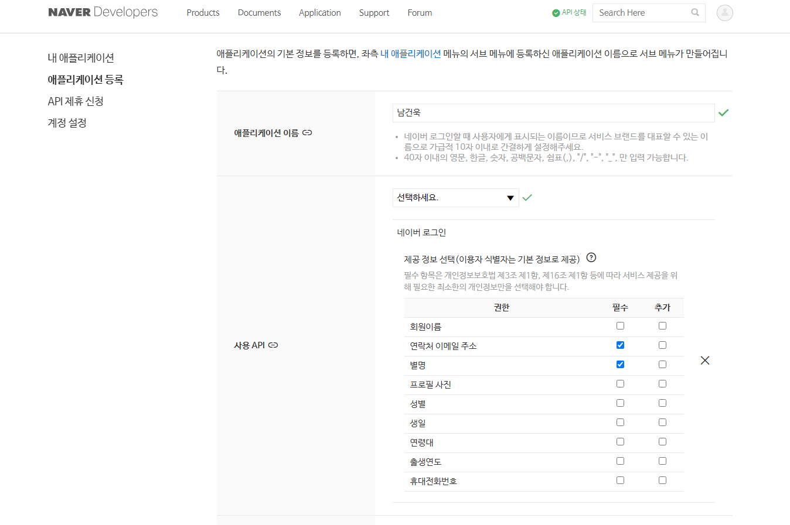Open the user profile avatar icon

tap(725, 13)
